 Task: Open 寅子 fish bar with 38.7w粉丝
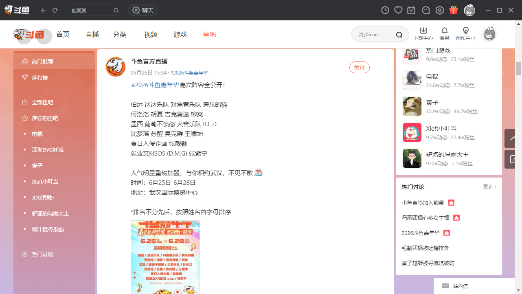449,106
